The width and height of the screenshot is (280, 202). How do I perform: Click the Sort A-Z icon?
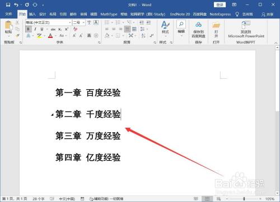coord(143,36)
